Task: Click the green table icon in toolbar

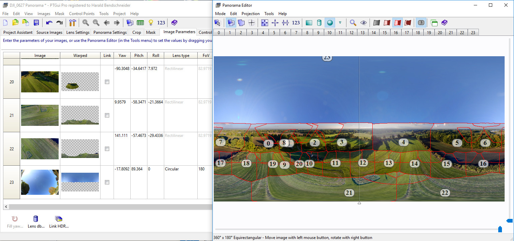Action: coord(140,23)
